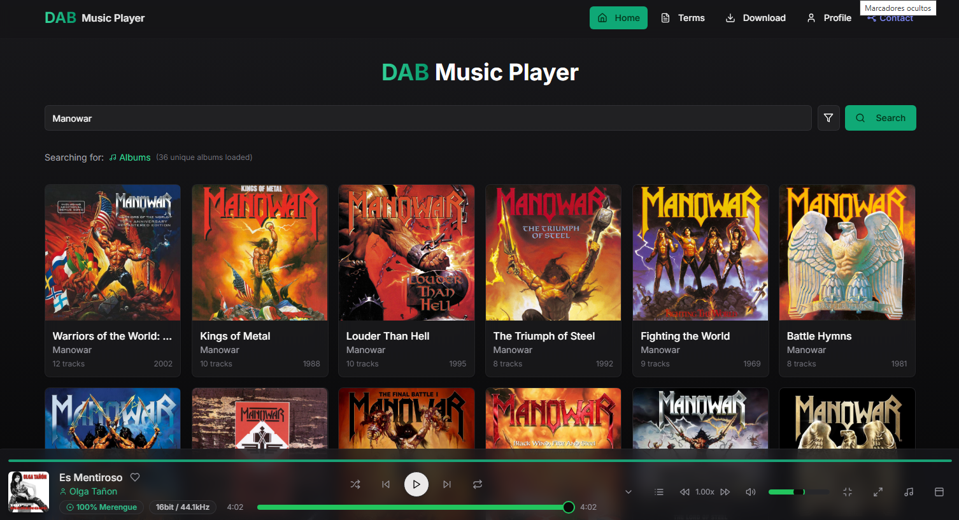959x520 pixels.
Task: Toggle repeat mode
Action: click(x=478, y=484)
